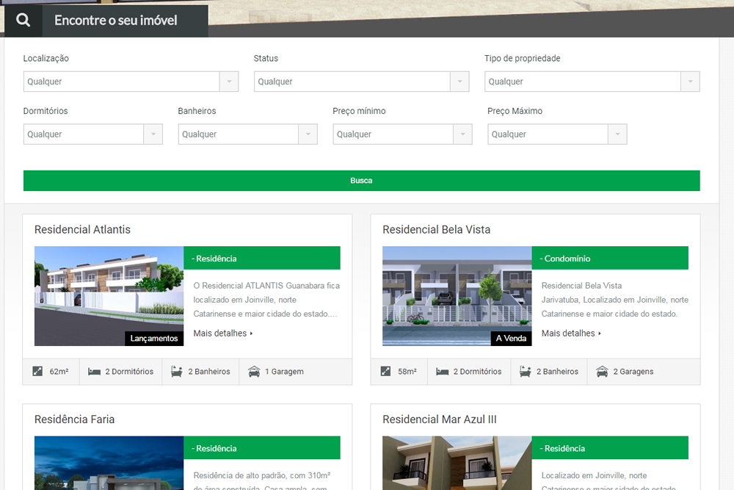Viewport: 734px width, 490px height.
Task: Open the Tipo de propriedade dropdown
Action: click(592, 82)
